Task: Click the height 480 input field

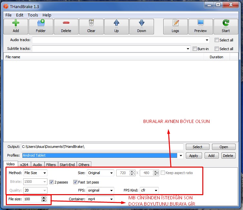Action: pyautogui.click(x=146, y=173)
